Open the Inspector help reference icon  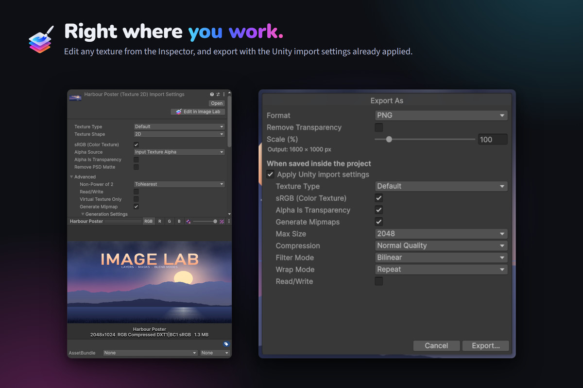pyautogui.click(x=212, y=95)
